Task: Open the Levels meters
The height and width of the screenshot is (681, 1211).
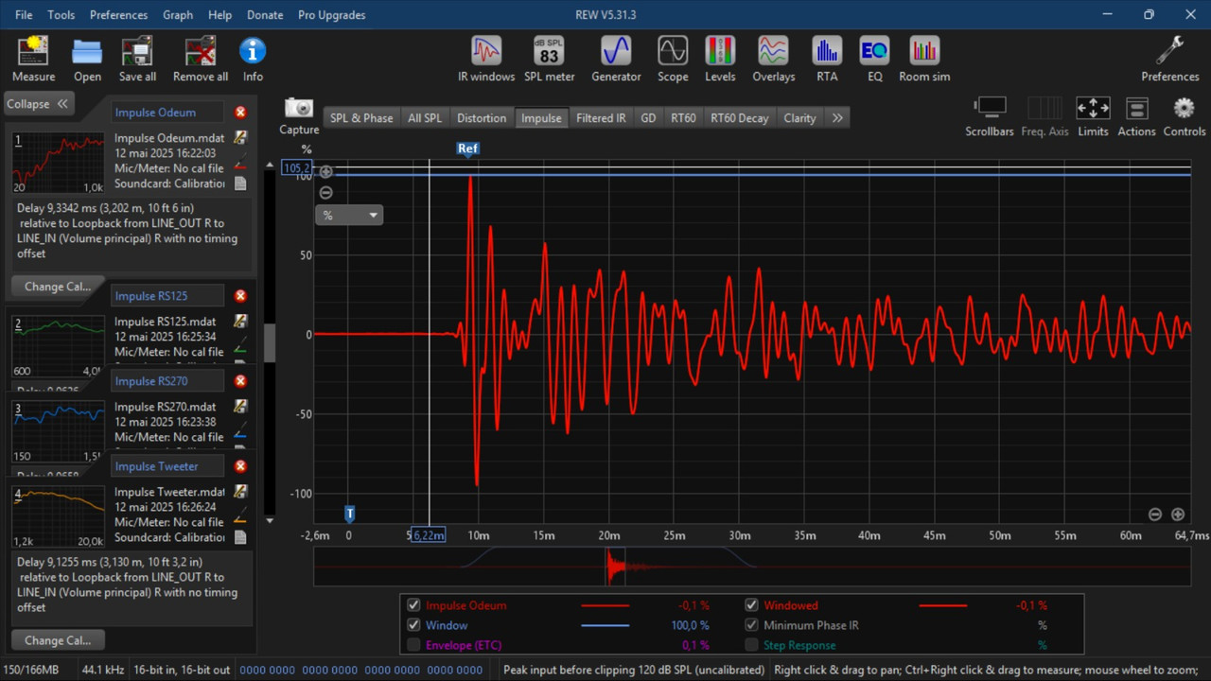Action: click(721, 59)
